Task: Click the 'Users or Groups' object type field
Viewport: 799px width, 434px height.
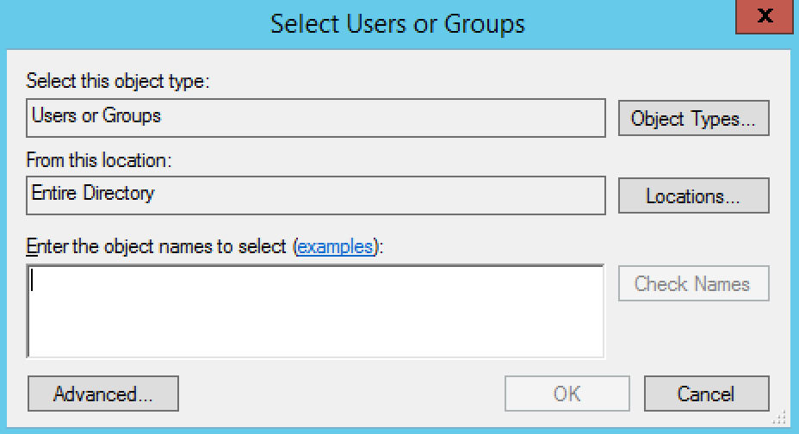Action: (316, 118)
